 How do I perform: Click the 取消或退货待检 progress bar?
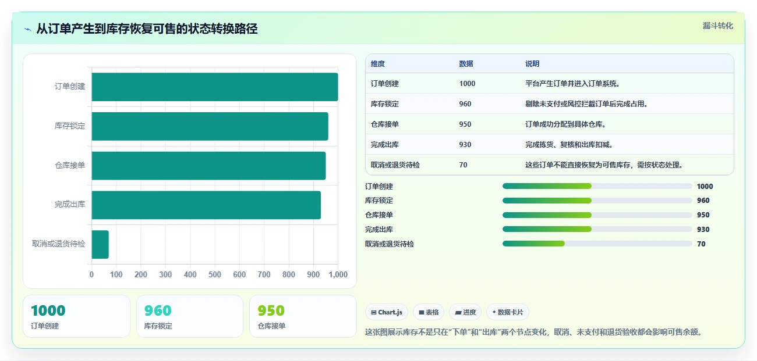597,244
